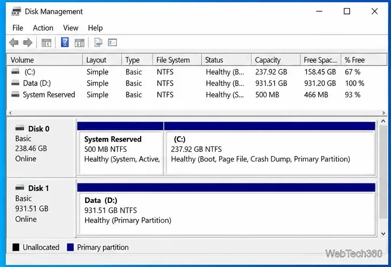Screen dimensions: 391x267
Task: Click the blue Help question mark icon
Action: [x=65, y=43]
